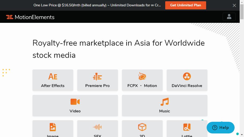This screenshot has height=137, width=244.
Task: Click the scrollbar down arrow
Action: click(242, 135)
